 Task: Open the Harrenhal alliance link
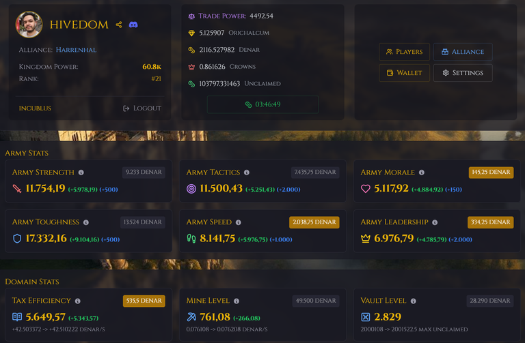[x=76, y=50]
